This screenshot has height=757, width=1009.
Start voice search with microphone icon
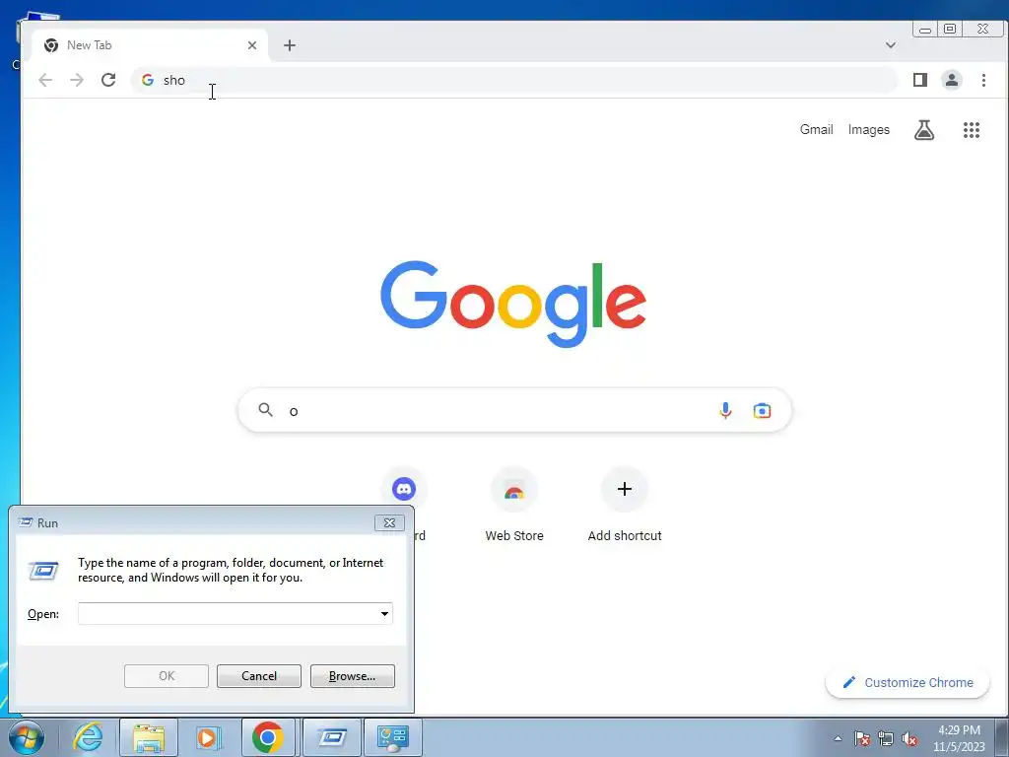coord(725,410)
